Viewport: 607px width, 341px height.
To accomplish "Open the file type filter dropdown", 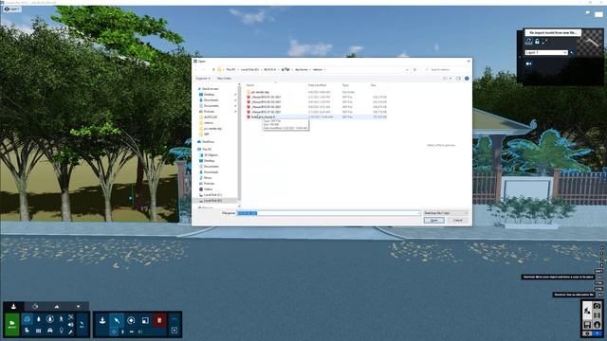I will point(446,213).
